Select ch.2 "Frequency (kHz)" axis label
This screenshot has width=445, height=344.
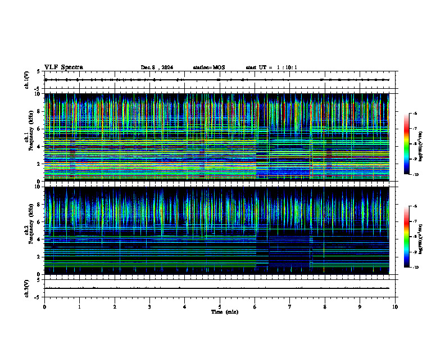31,224
